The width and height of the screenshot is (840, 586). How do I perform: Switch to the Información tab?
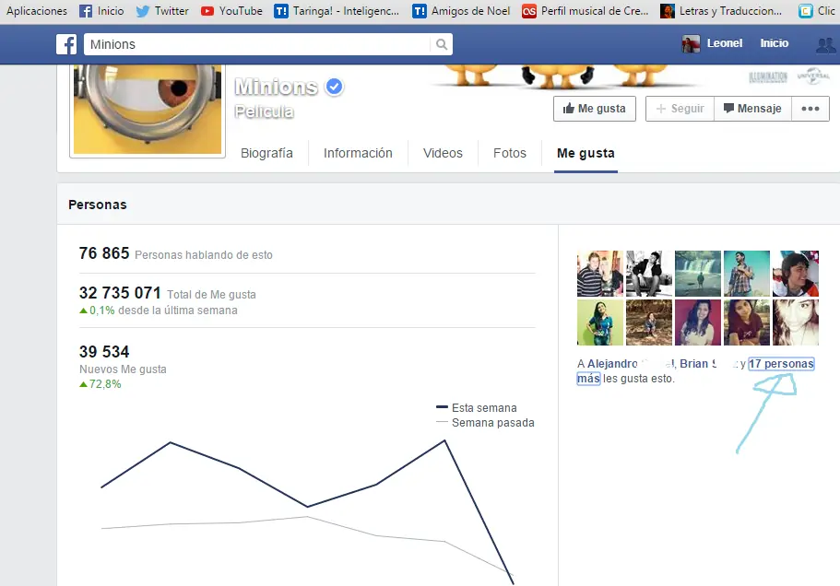358,153
